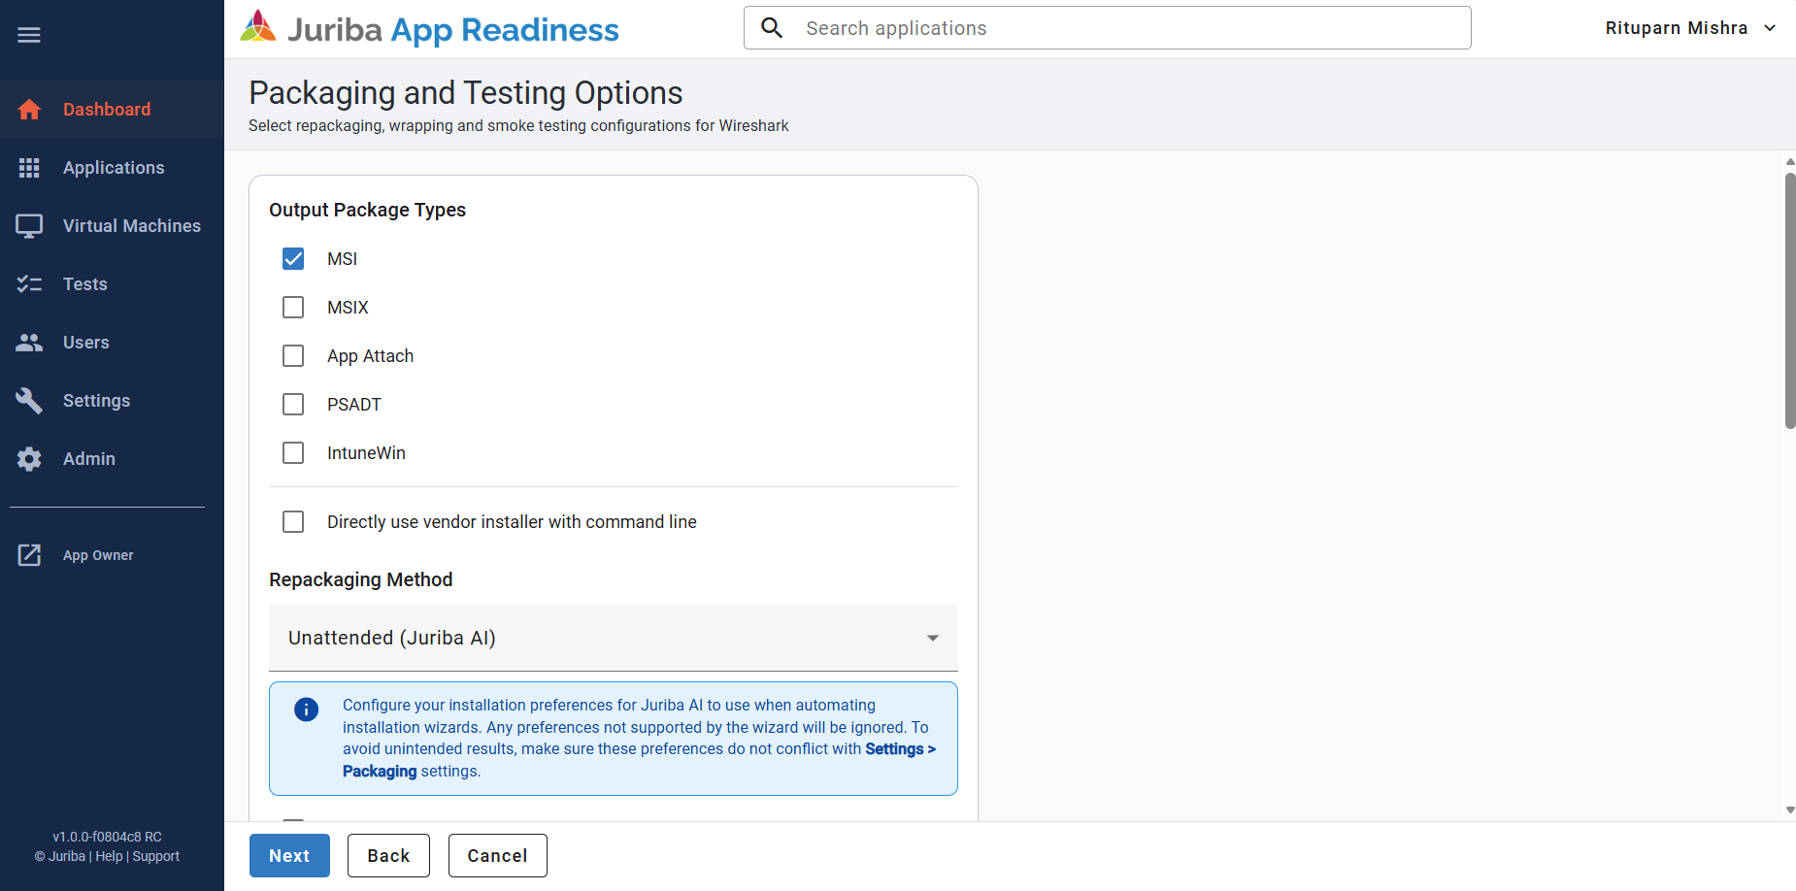Click the App Owner external link icon

29,555
